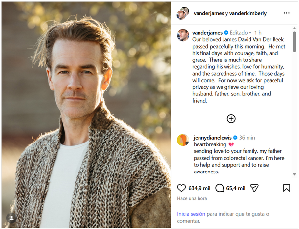
Task: Show tagged people icon on the photo
Action: pos(11,218)
